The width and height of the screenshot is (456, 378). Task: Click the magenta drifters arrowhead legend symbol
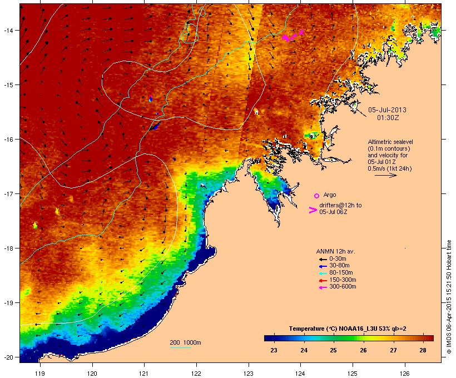313,210
